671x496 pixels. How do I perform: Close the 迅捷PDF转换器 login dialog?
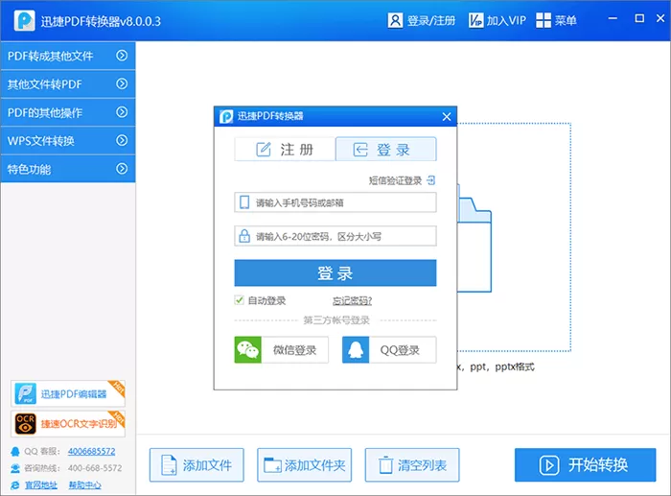pos(447,116)
